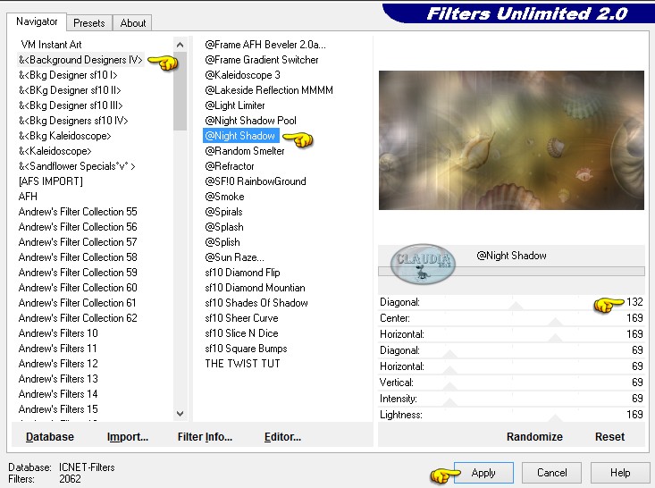The height and width of the screenshot is (488, 655).
Task: Select Andrew's Filters 13
Action: (x=58, y=379)
